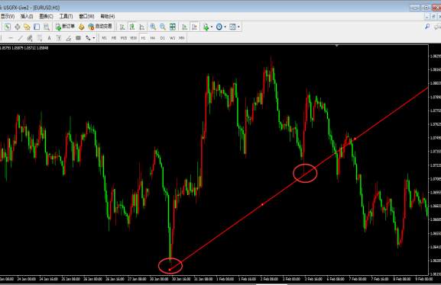Open the Market Watch window icon

[8, 27]
